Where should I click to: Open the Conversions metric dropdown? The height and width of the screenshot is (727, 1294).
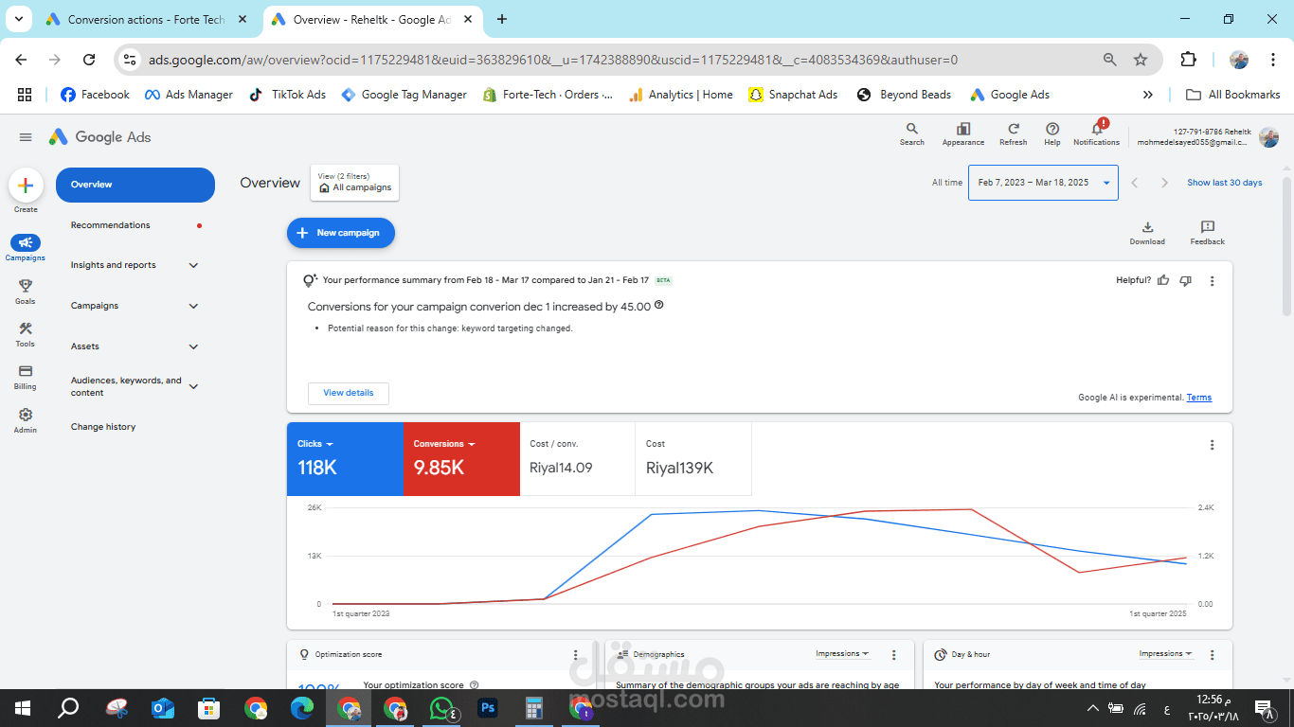pyautogui.click(x=444, y=444)
